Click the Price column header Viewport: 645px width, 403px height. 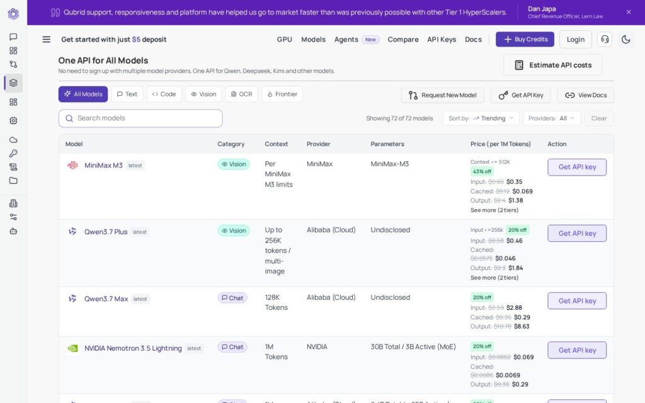[x=500, y=144]
